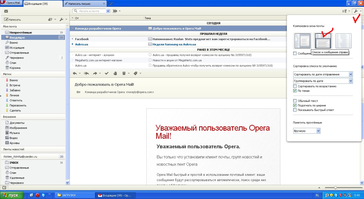This screenshot has width=364, height=199.
Task: Open the Корзина trash folder
Action: (x=33, y=68)
